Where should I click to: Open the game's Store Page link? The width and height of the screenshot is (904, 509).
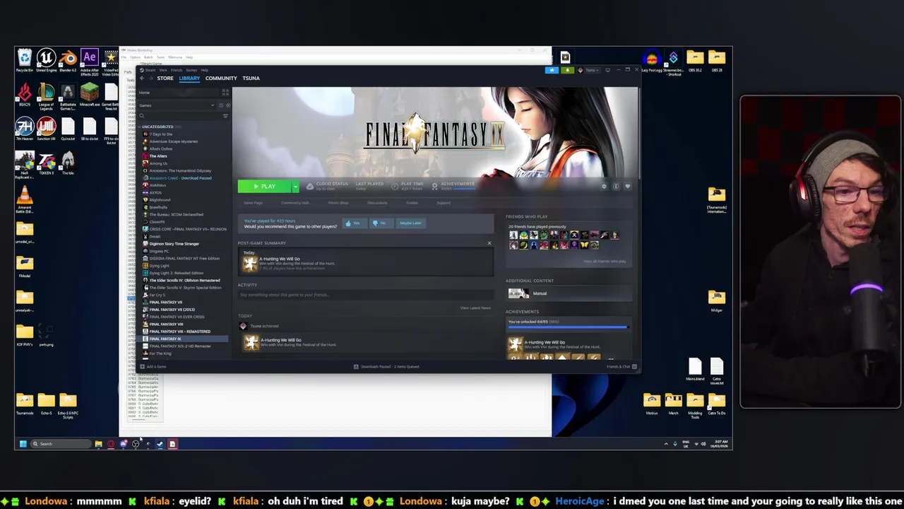253,203
